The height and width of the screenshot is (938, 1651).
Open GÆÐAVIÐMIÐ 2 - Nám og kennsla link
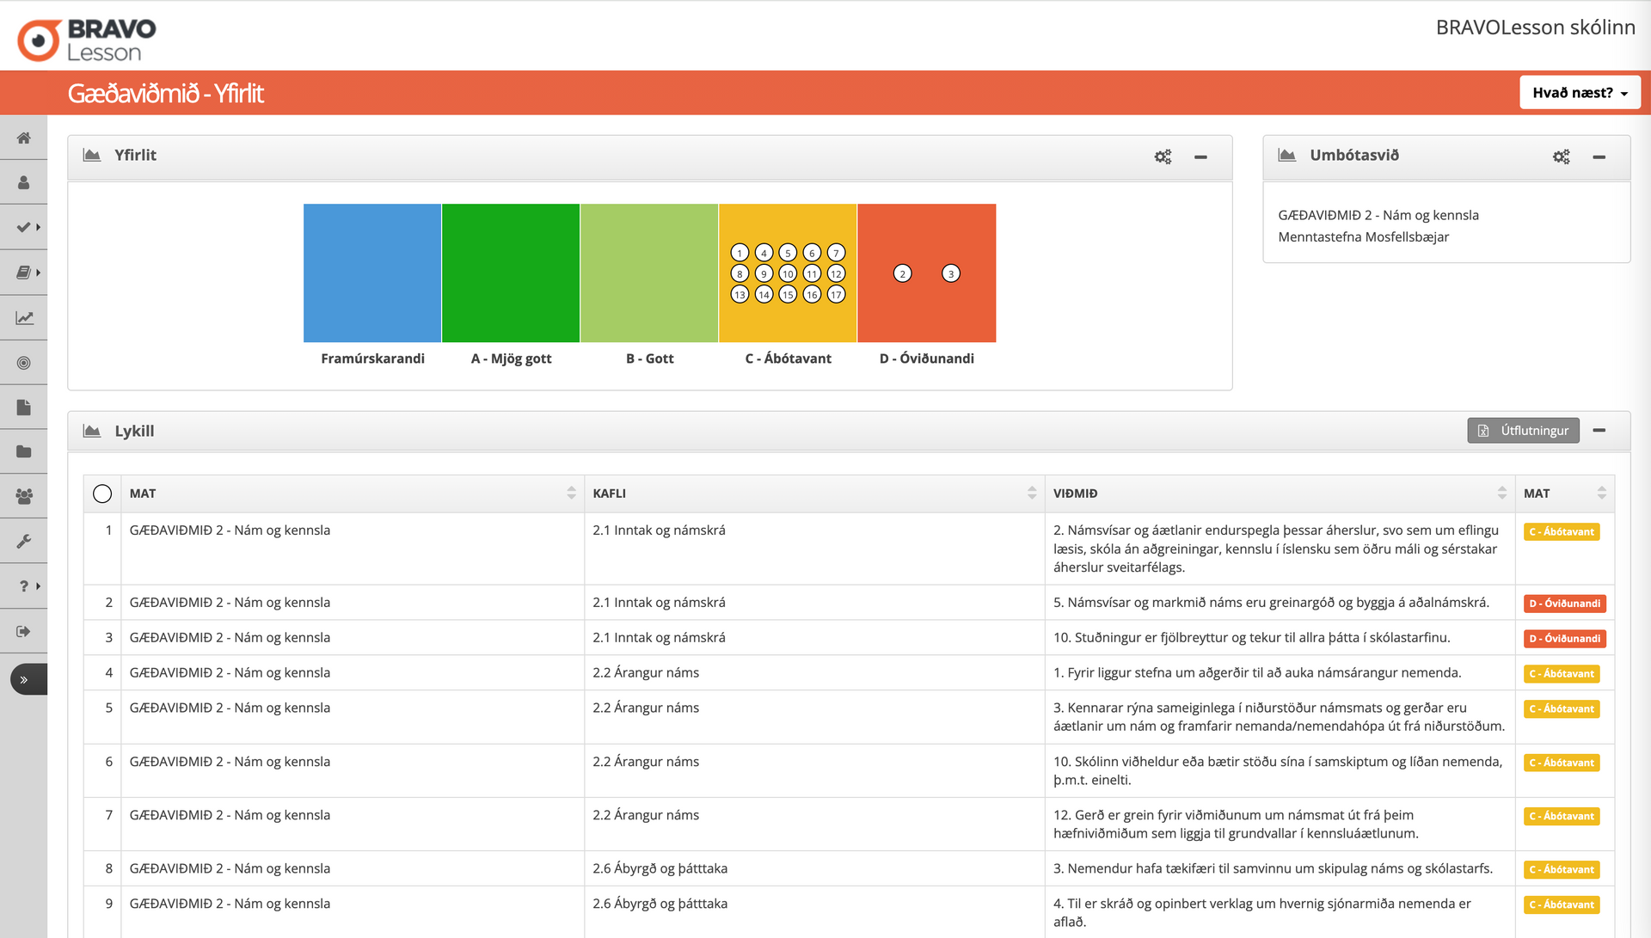[x=1378, y=215]
